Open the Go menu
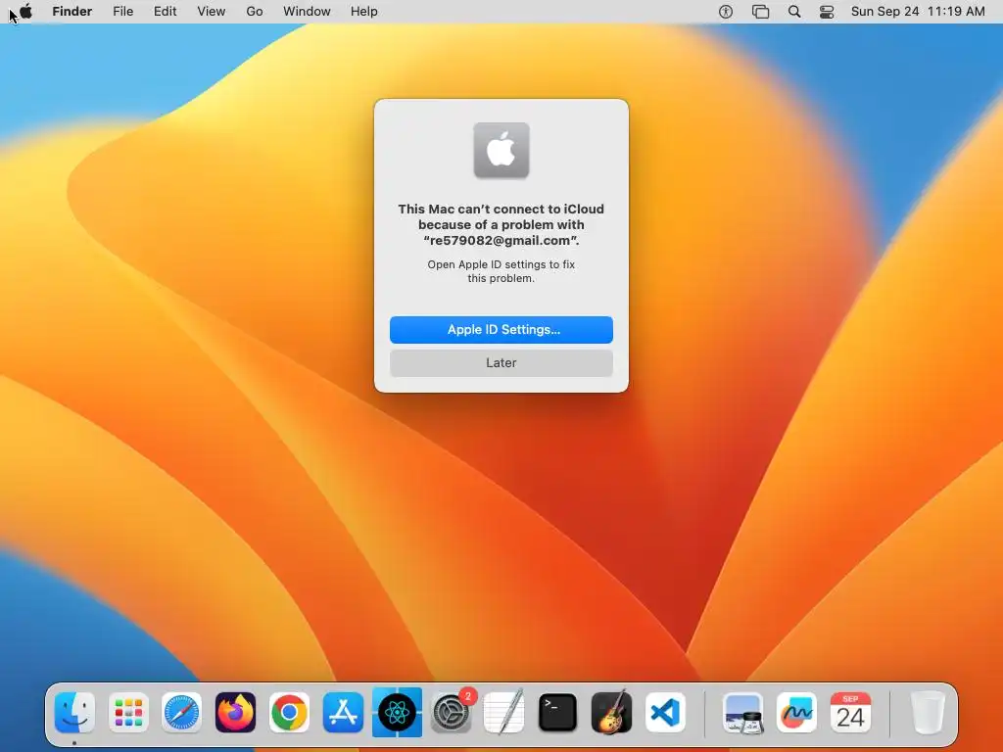1003x752 pixels. tap(255, 12)
